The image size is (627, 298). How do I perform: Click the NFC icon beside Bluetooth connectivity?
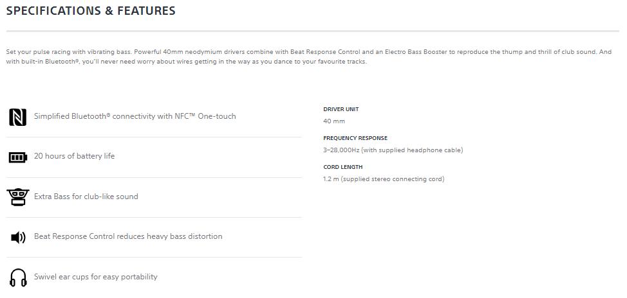(18, 117)
